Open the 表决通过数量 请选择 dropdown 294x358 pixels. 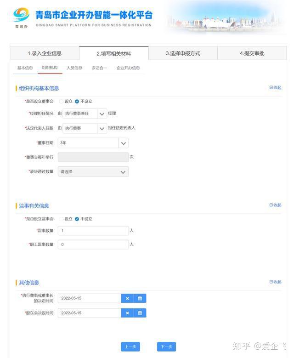[x=93, y=172]
